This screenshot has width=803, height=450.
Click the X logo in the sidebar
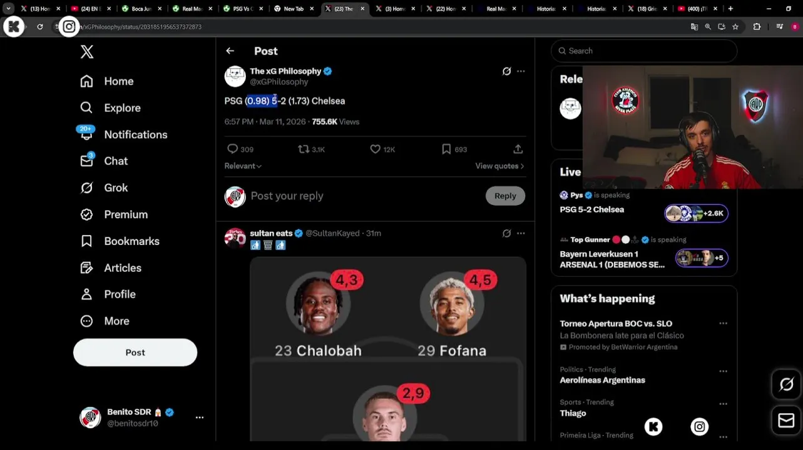click(x=87, y=52)
